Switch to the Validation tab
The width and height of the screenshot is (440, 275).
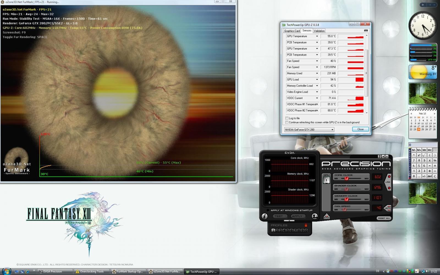click(x=319, y=31)
